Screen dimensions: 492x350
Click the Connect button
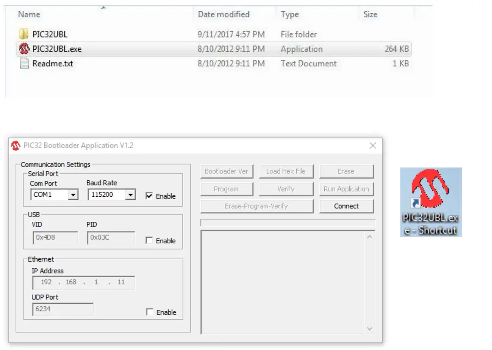[x=346, y=206]
